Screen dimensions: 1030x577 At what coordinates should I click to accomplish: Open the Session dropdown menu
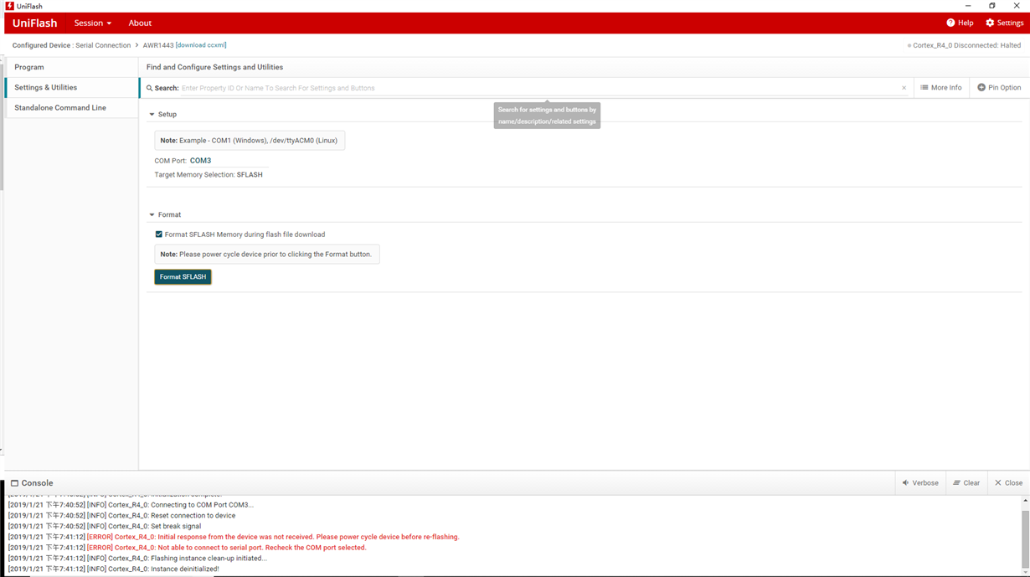[92, 23]
